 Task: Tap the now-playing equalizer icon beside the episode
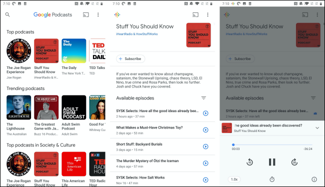(315, 113)
